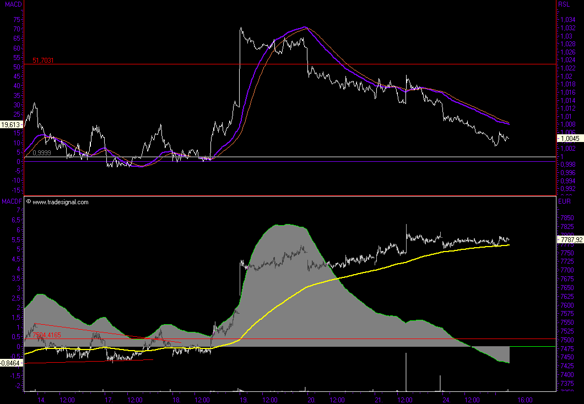Select the -0,8464 MACDF value tag
584x404 pixels.
(11, 363)
